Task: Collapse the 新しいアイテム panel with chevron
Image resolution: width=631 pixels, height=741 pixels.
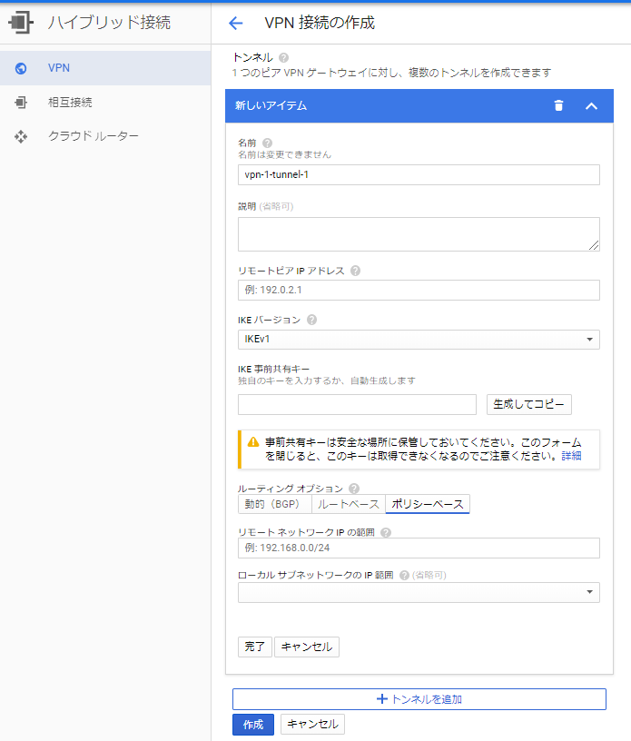Action: click(591, 106)
